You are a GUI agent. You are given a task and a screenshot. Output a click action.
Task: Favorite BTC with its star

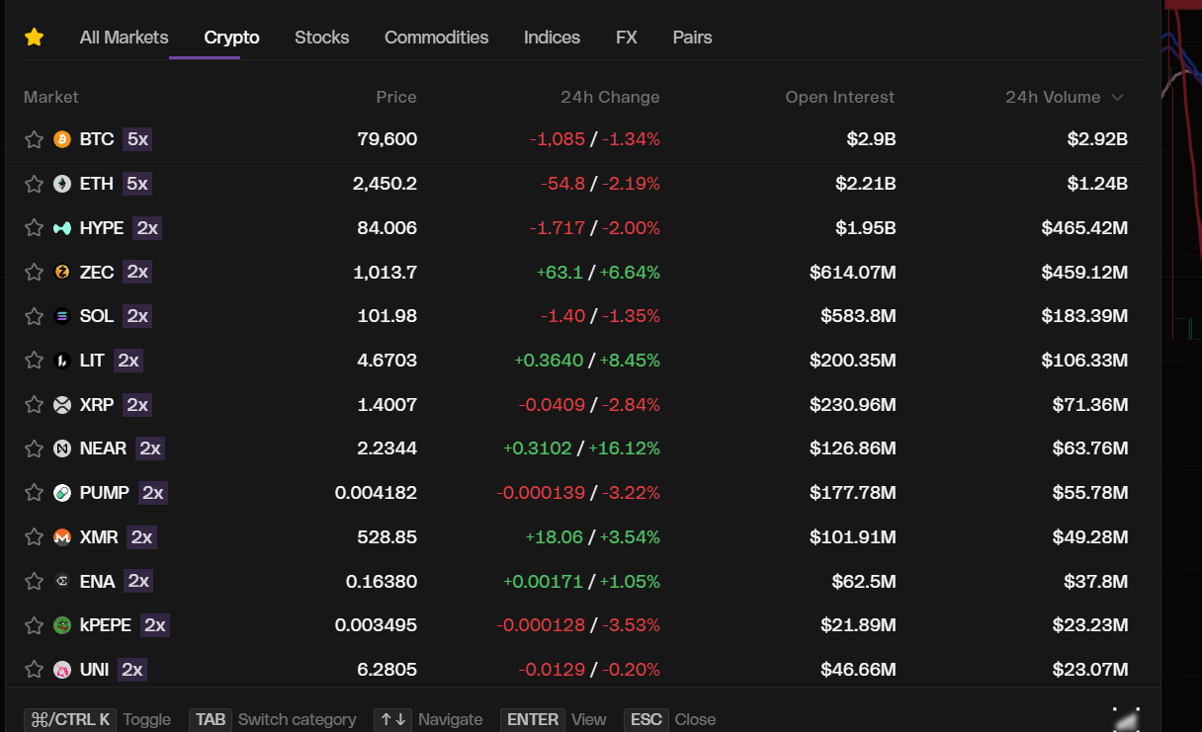(34, 139)
